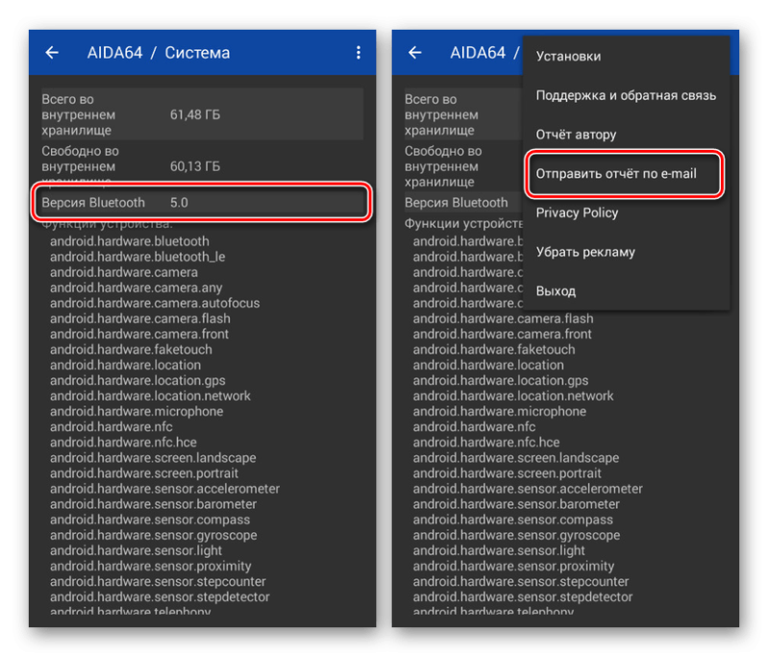The image size is (769, 657).
Task: Tap android.hardware.camera.front on the left screen
Action: (139, 333)
